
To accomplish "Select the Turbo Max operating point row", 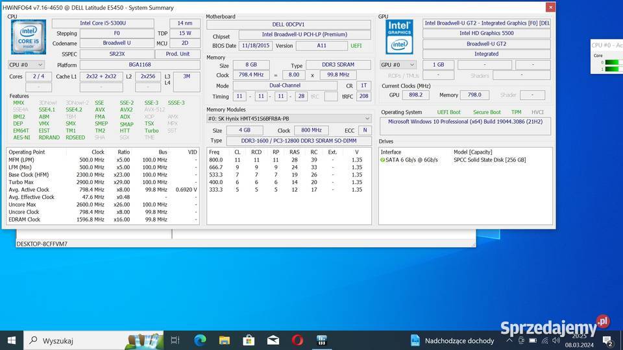I will point(103,182).
